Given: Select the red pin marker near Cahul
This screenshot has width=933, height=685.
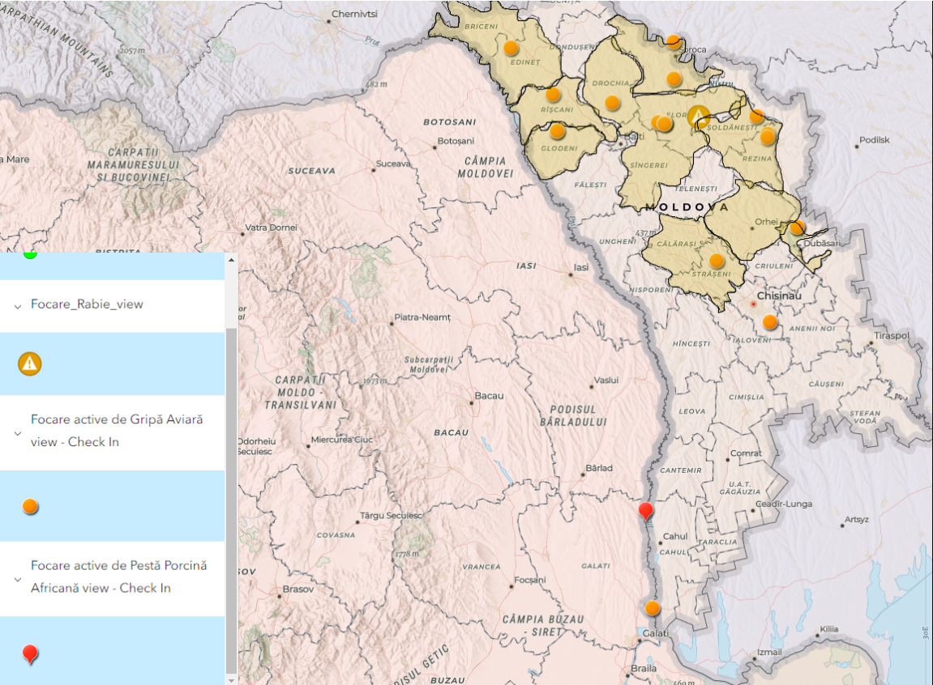Looking at the screenshot, I should [645, 512].
